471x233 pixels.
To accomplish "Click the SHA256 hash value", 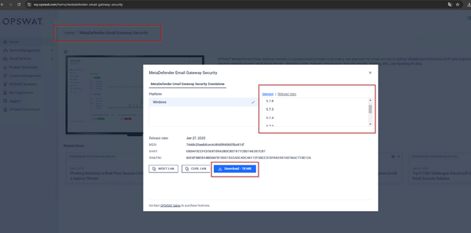I will (x=249, y=158).
